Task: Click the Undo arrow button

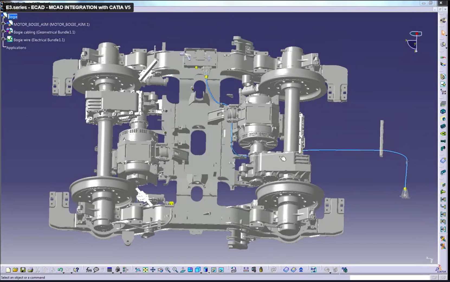Action: [x=60, y=270]
